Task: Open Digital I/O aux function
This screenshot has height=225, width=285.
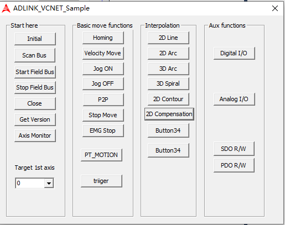Action: point(234,53)
